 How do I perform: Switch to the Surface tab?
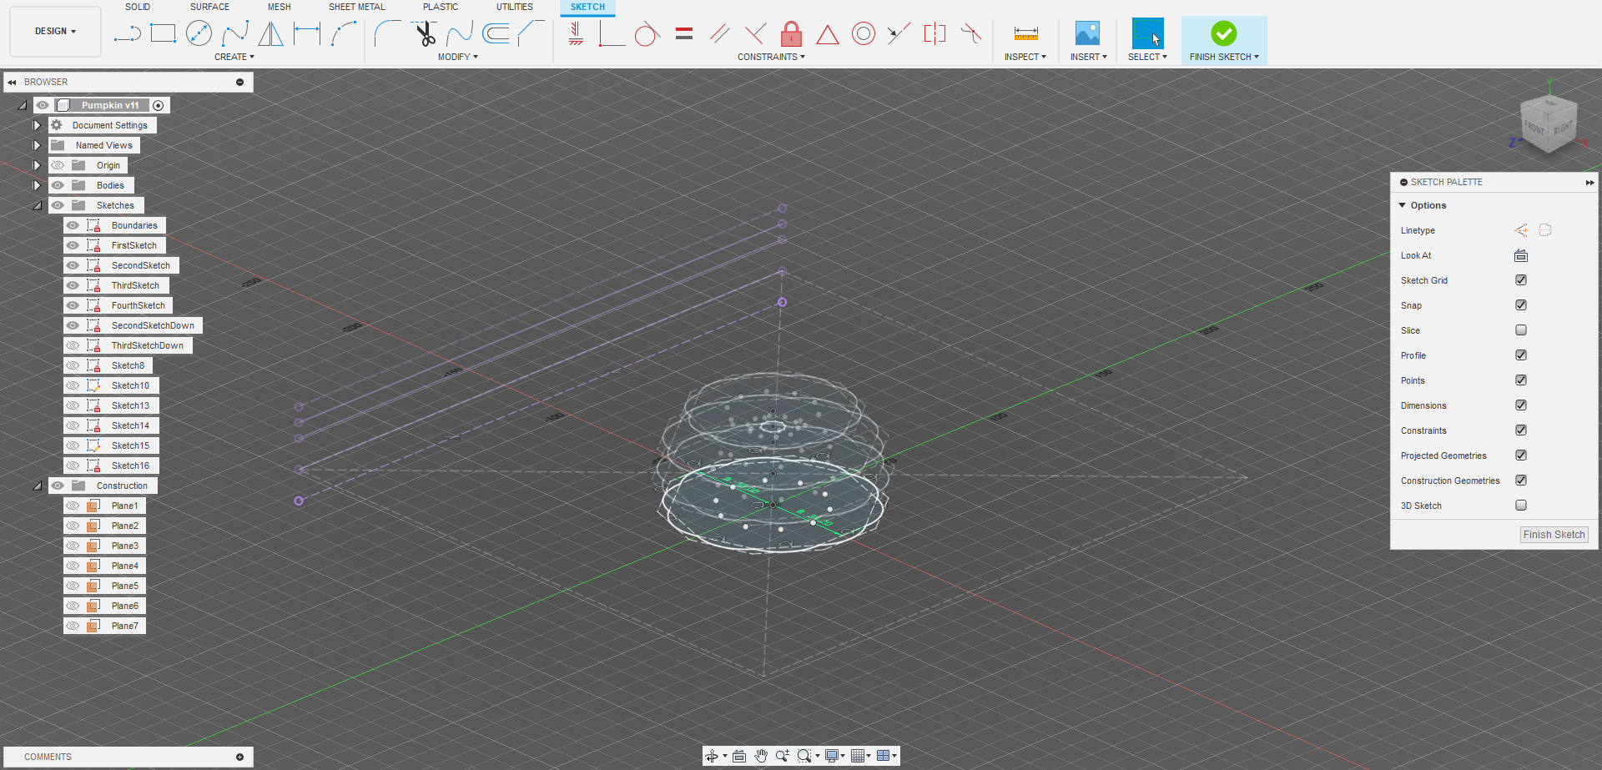click(x=209, y=7)
